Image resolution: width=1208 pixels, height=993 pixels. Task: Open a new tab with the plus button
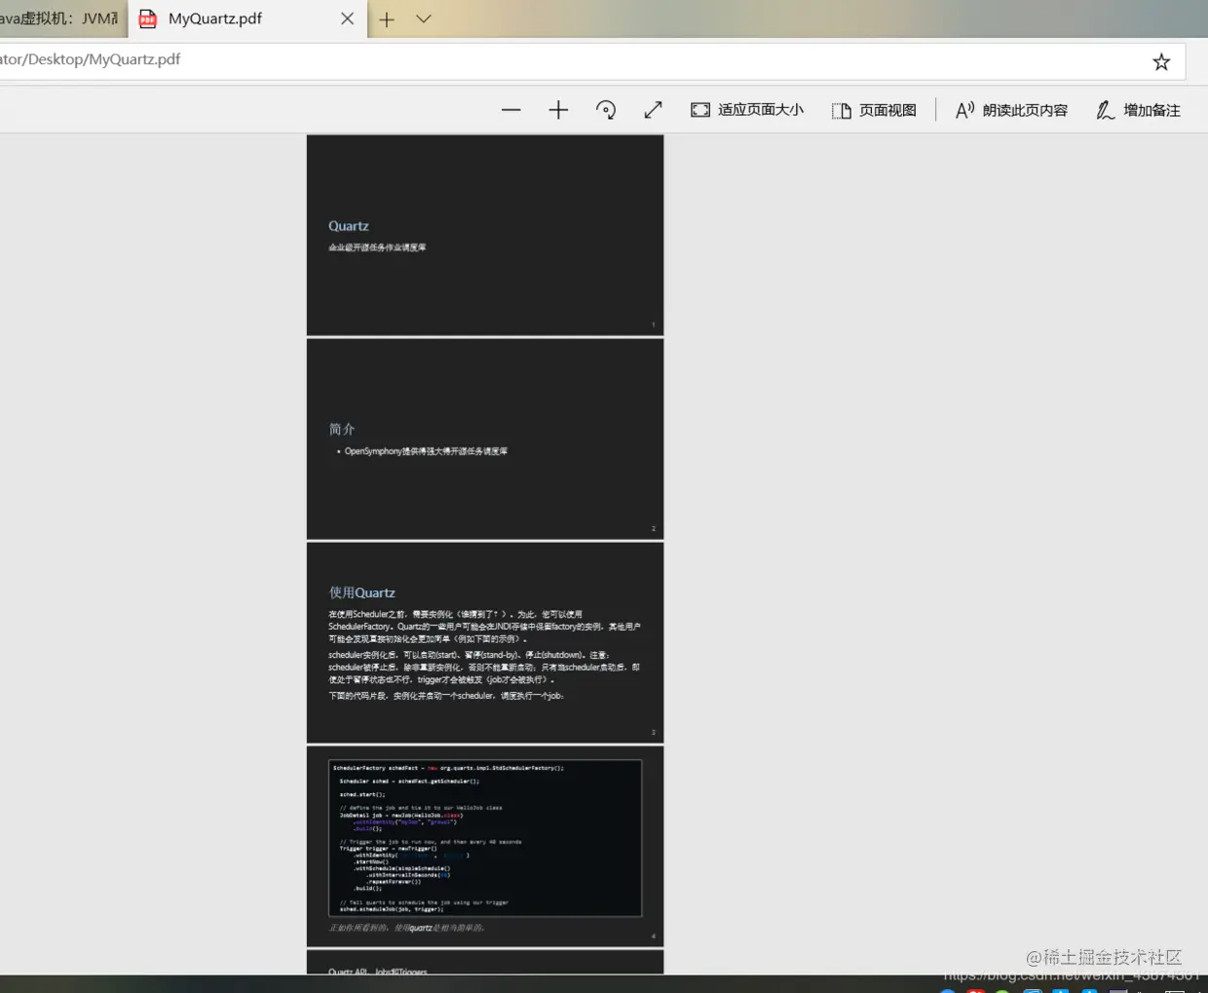click(x=387, y=19)
